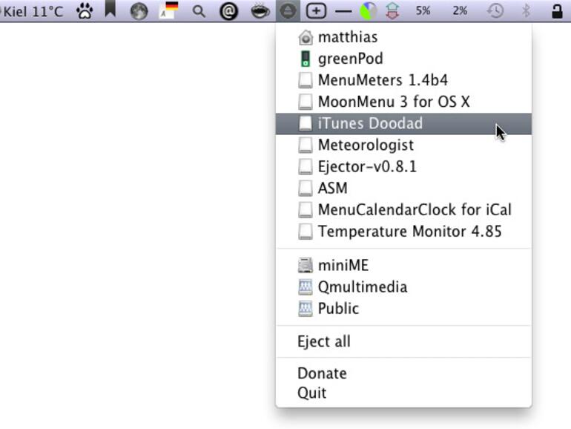Select the MenuMeters 1.4b4 volume
Viewport: 571px width, 429px height.
click(383, 80)
